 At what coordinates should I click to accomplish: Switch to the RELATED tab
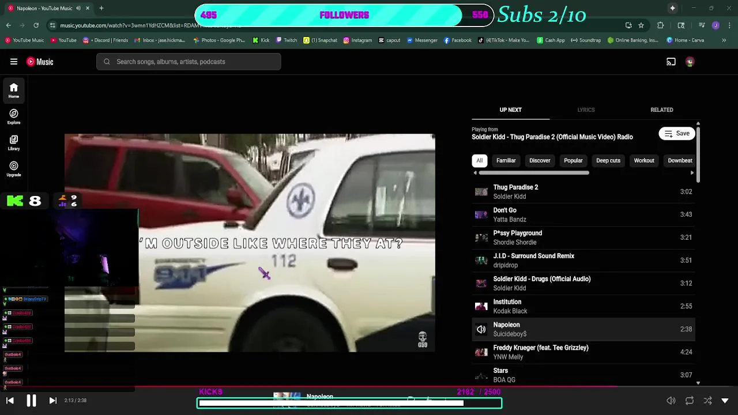(661, 110)
